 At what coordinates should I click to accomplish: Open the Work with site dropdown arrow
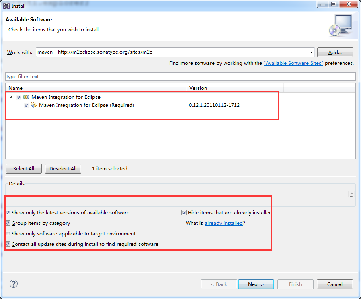click(x=311, y=52)
